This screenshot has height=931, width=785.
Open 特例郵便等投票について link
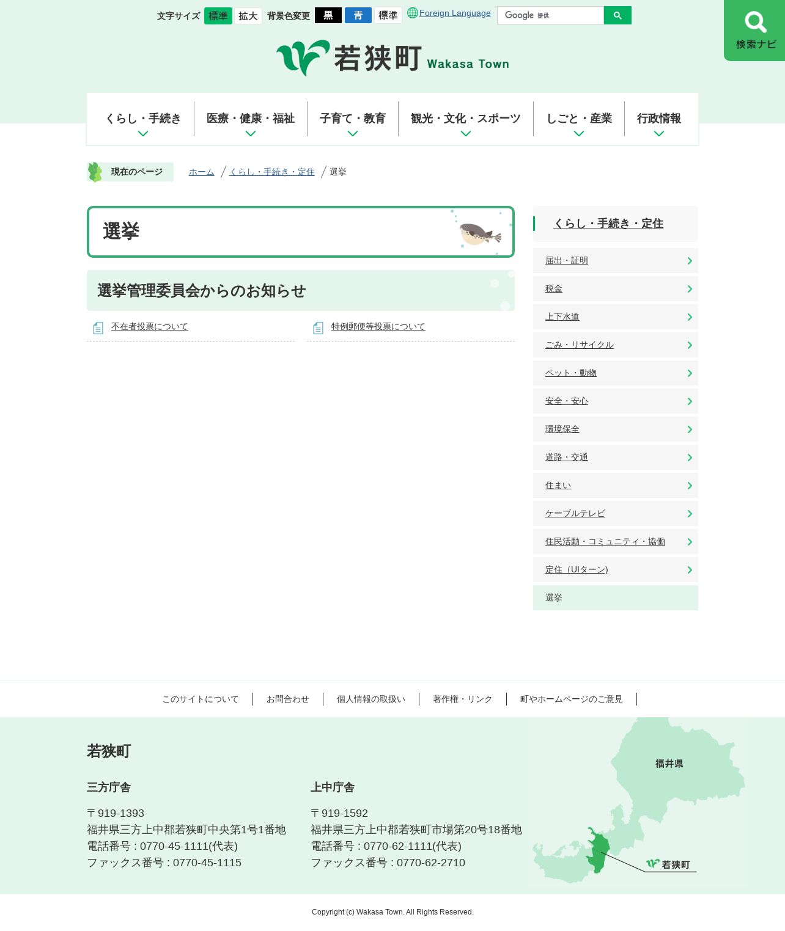click(x=378, y=326)
